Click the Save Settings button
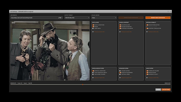 point(166,90)
